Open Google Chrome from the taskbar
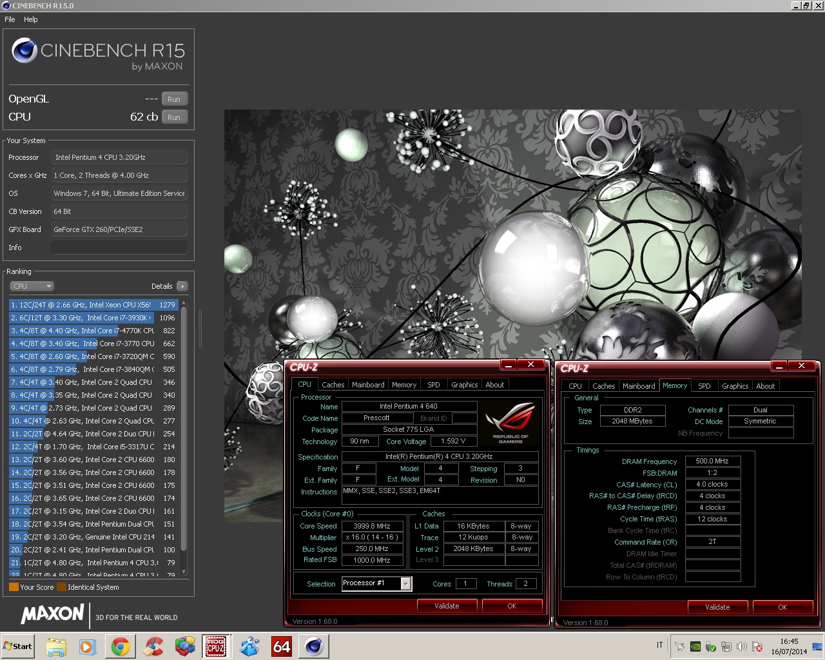The width and height of the screenshot is (825, 660). 120,646
